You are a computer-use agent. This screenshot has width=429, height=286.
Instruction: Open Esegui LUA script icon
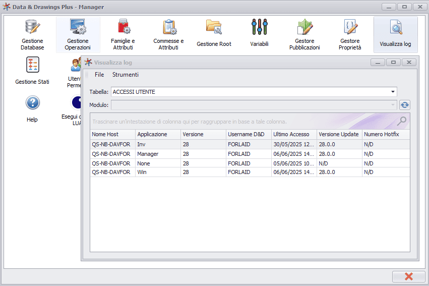coord(72,110)
